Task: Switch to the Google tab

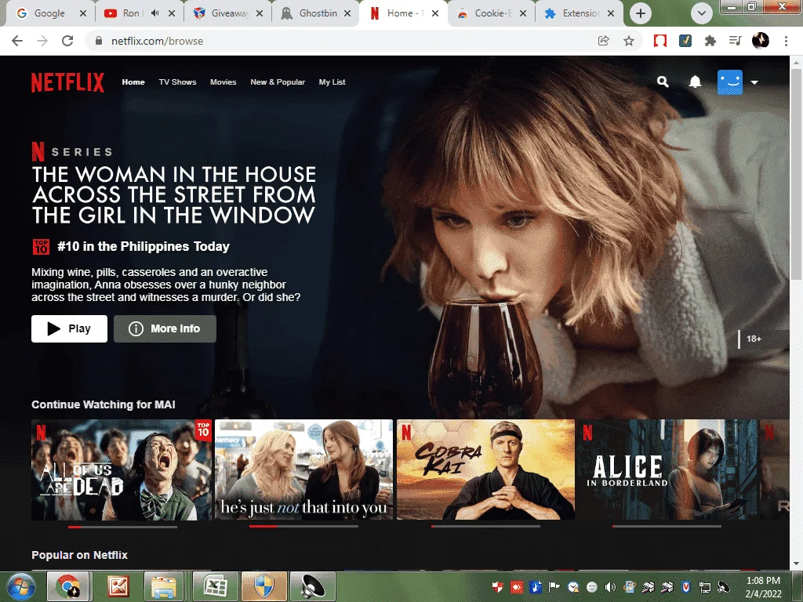Action: (49, 13)
